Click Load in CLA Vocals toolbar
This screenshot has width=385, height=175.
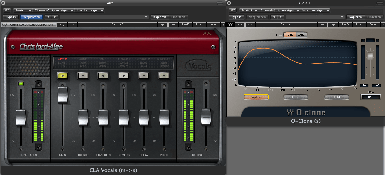199,24
